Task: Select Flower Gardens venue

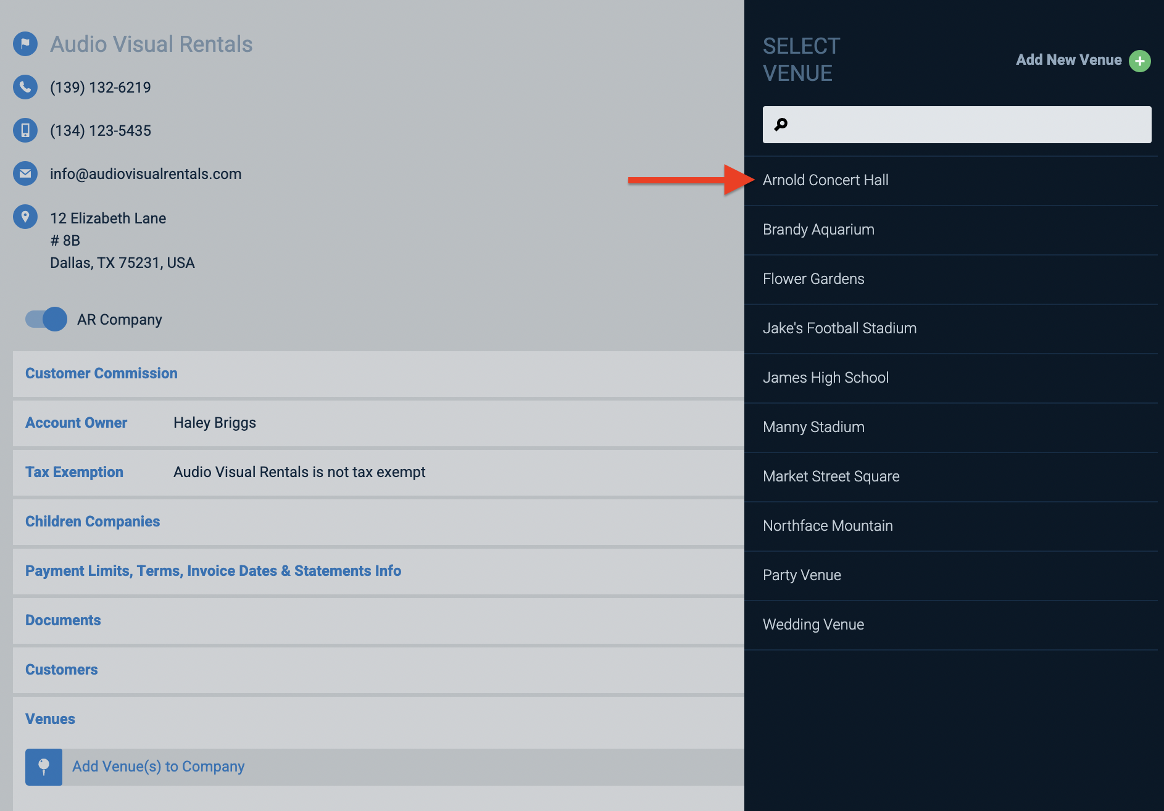Action: pos(951,279)
